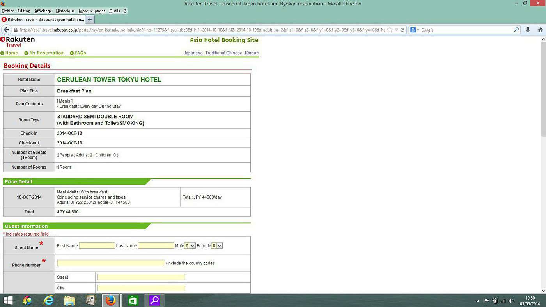Open the Google search engine dropdown
The image size is (546, 307).
pyautogui.click(x=414, y=30)
